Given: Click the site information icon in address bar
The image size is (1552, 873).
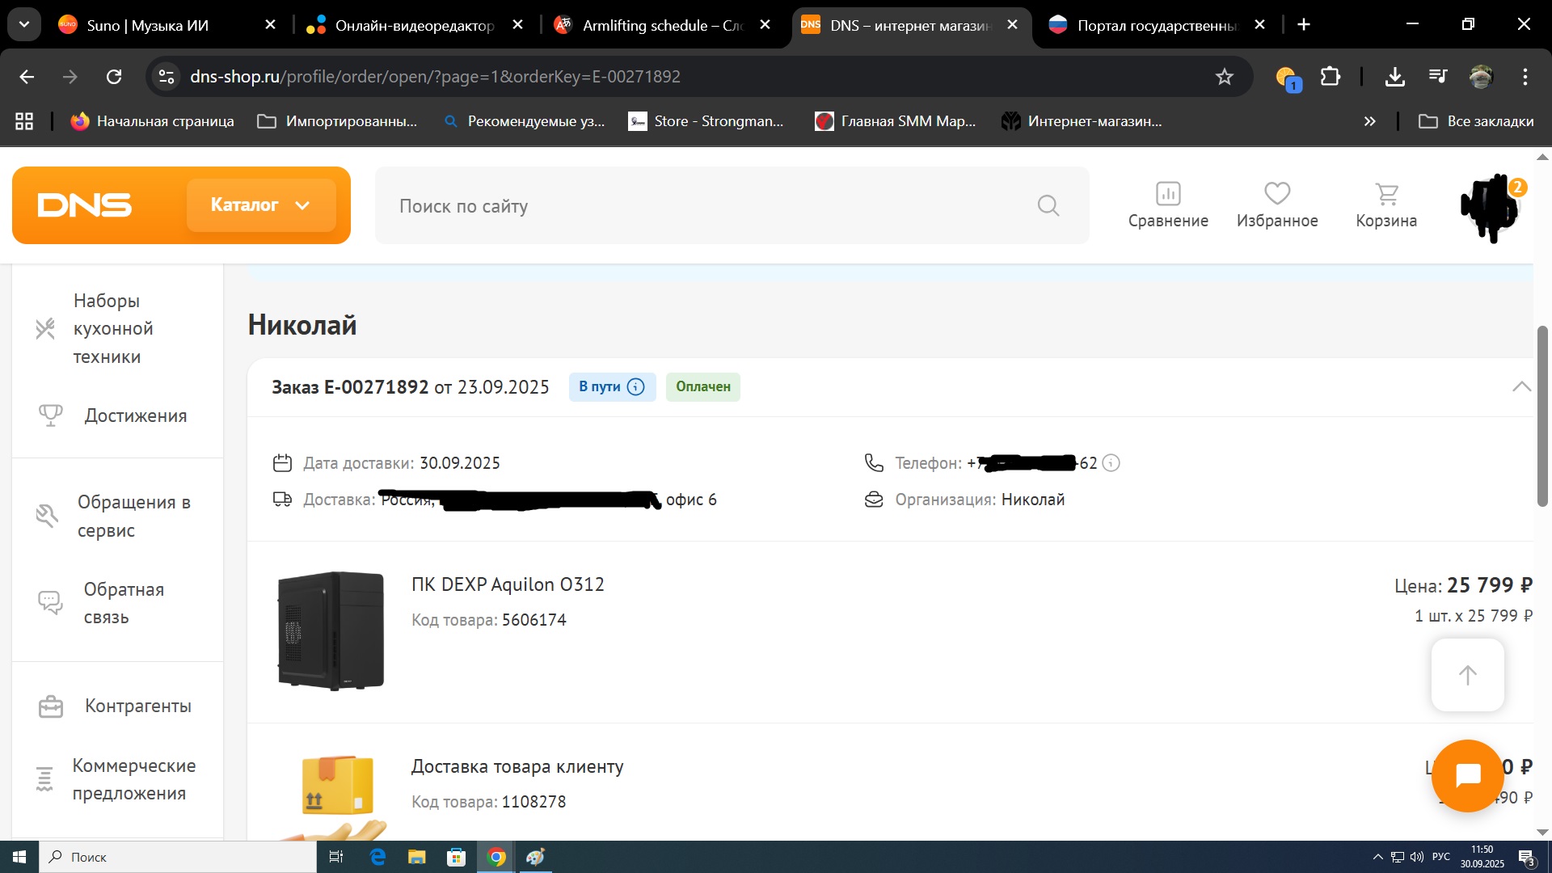Looking at the screenshot, I should (x=167, y=77).
